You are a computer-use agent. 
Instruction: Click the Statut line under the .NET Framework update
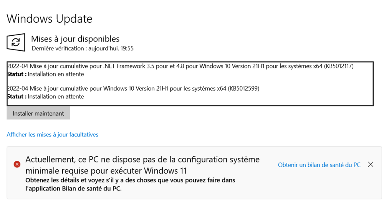46,74
